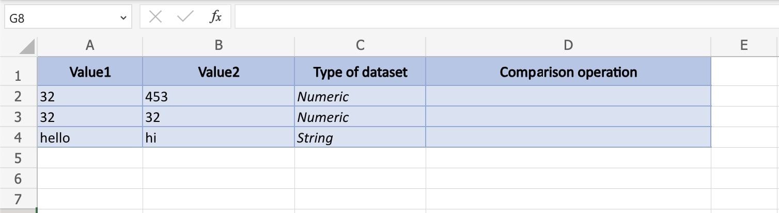Select column C header
Viewport: 779px width, 213px height.
click(x=360, y=45)
